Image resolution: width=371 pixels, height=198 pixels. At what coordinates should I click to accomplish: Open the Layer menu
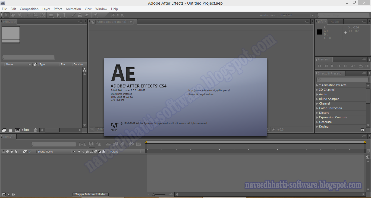(46, 9)
